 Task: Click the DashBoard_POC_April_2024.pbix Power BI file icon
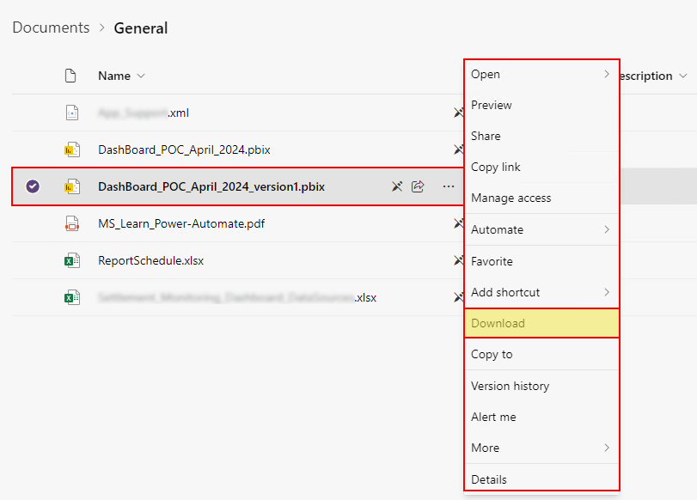(72, 149)
